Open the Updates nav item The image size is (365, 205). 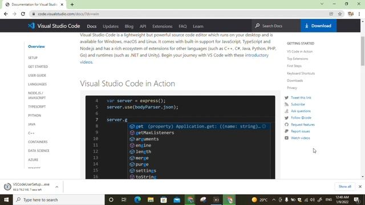pyautogui.click(x=111, y=26)
